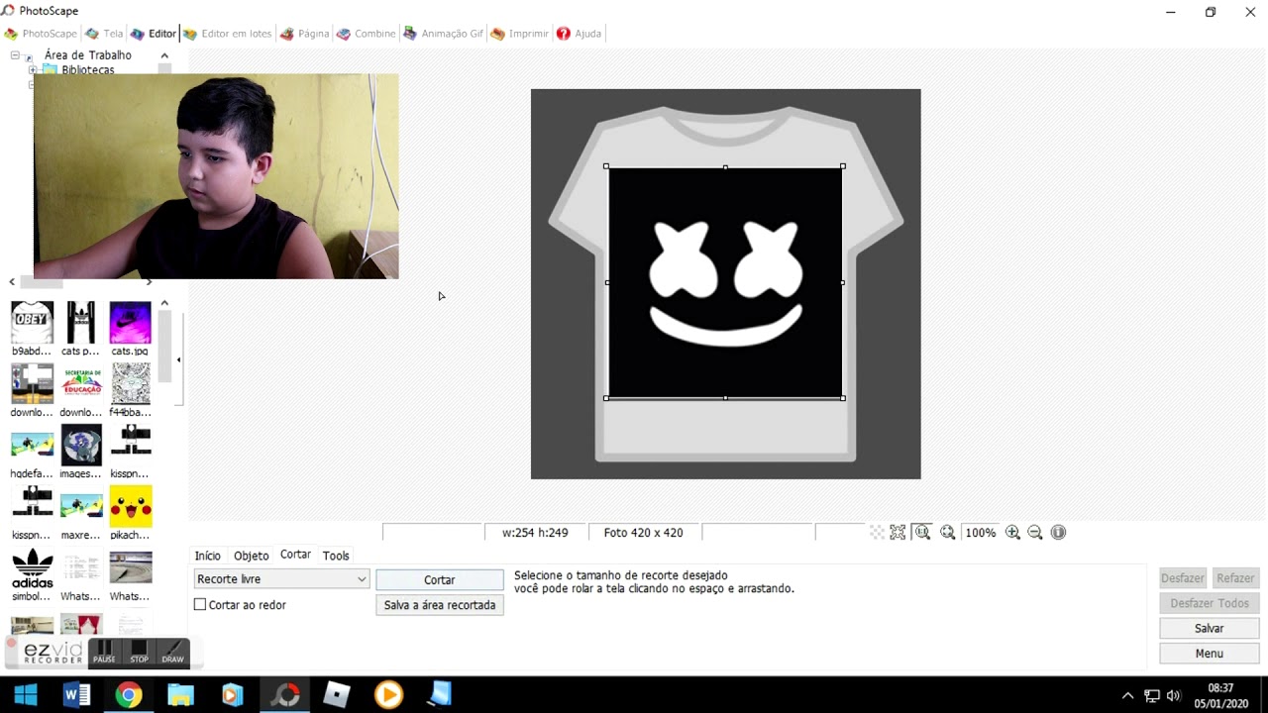1268x713 pixels.
Task: Click the Salvar button
Action: (1210, 629)
